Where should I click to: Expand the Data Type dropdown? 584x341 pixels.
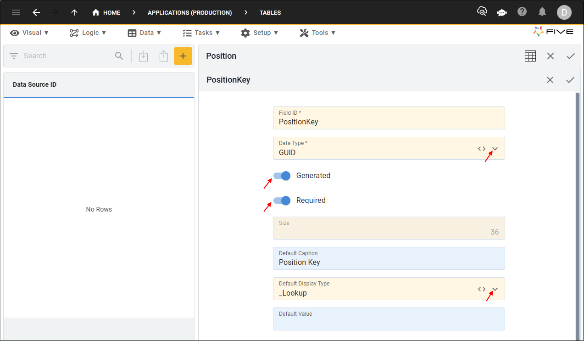click(x=495, y=149)
